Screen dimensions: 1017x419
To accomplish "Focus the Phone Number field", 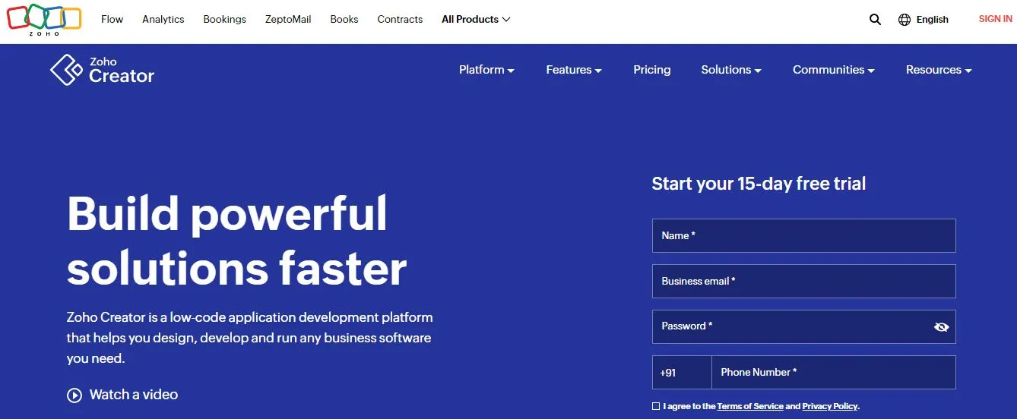I will [834, 373].
